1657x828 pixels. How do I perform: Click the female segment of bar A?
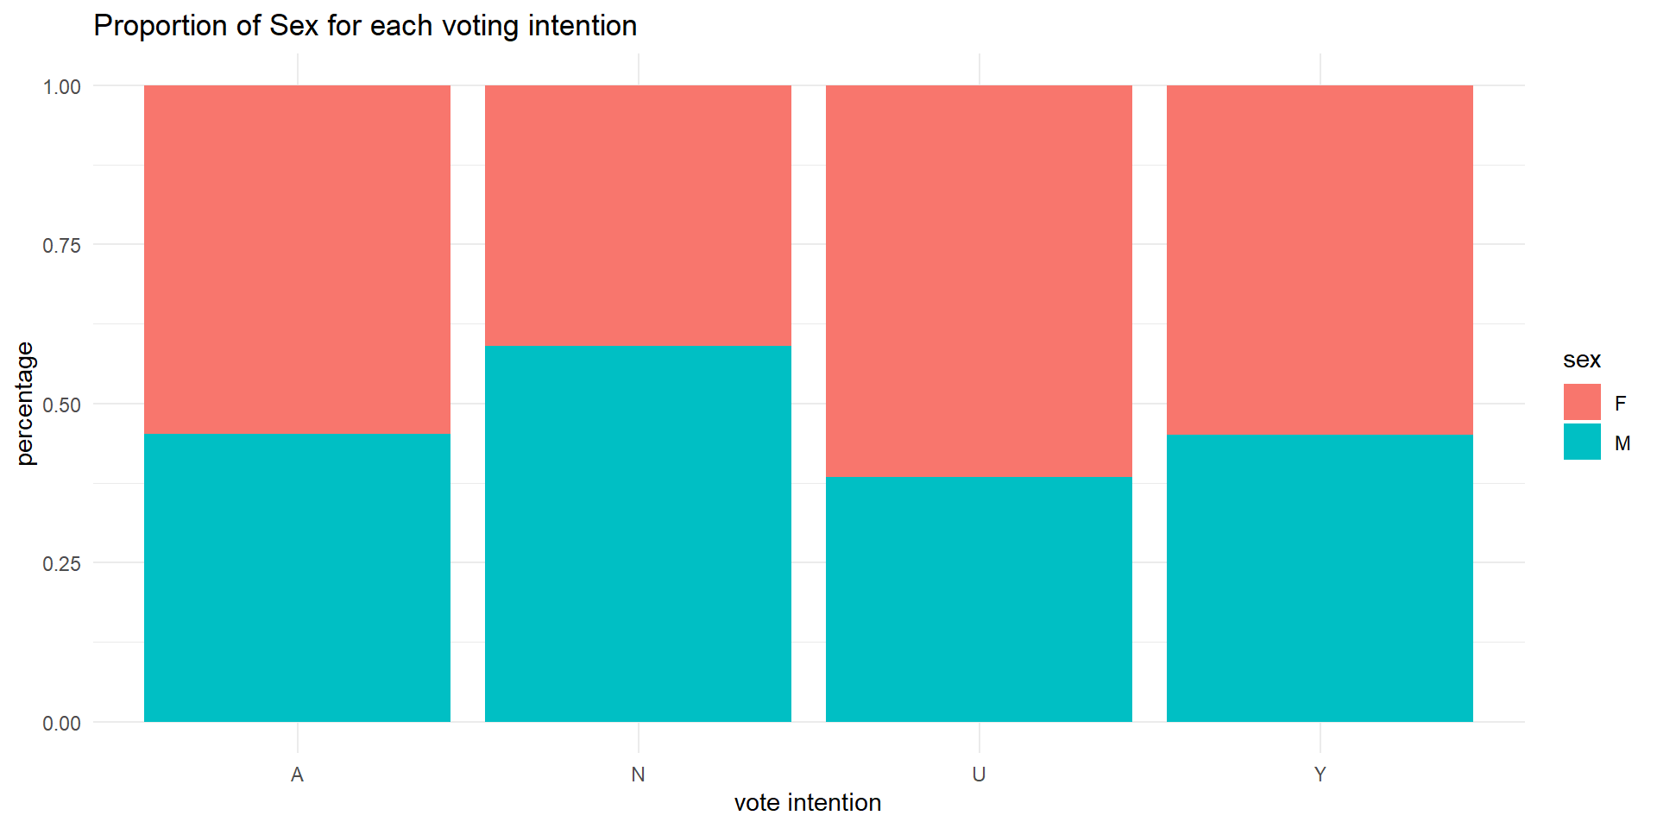pyautogui.click(x=297, y=259)
